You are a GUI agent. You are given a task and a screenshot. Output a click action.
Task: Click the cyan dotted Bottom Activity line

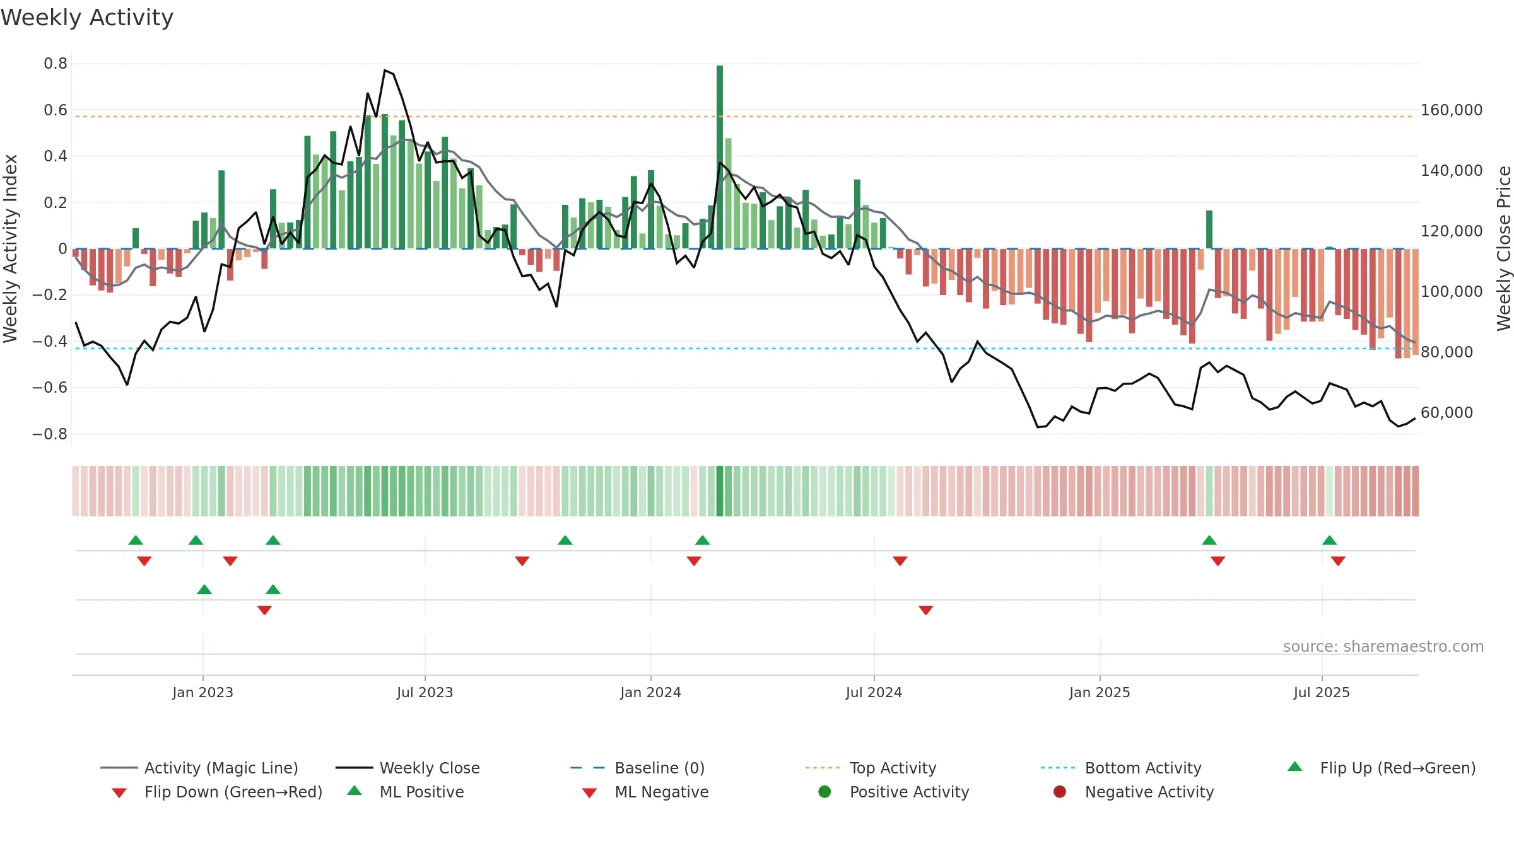pos(744,349)
